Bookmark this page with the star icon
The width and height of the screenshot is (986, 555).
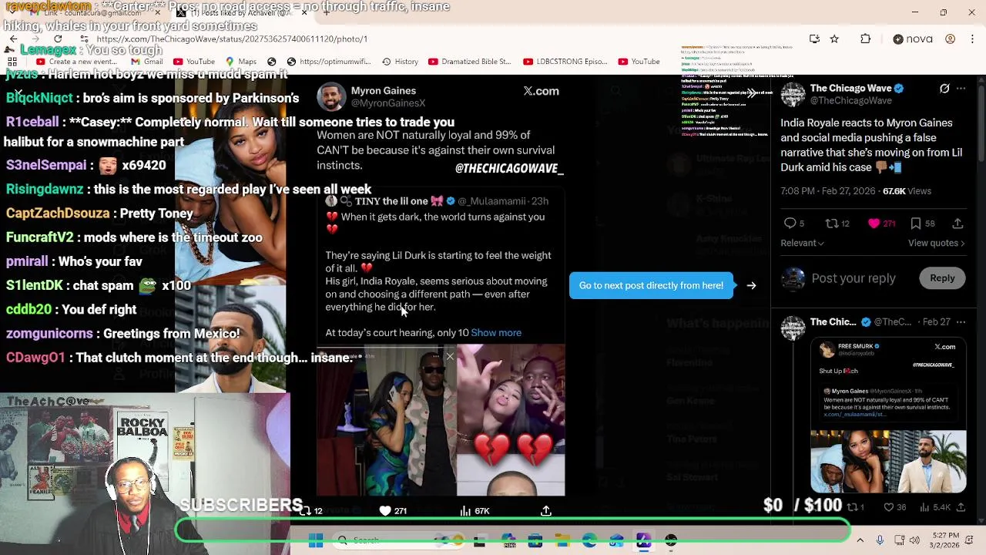coord(834,39)
